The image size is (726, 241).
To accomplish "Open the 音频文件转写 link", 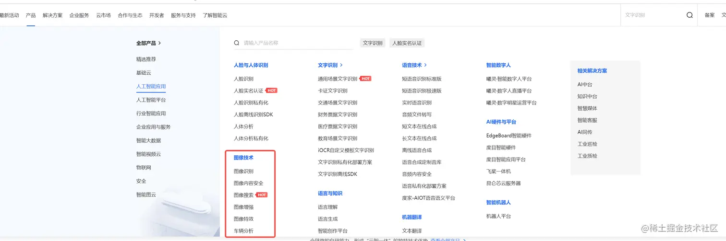I will point(417,115).
